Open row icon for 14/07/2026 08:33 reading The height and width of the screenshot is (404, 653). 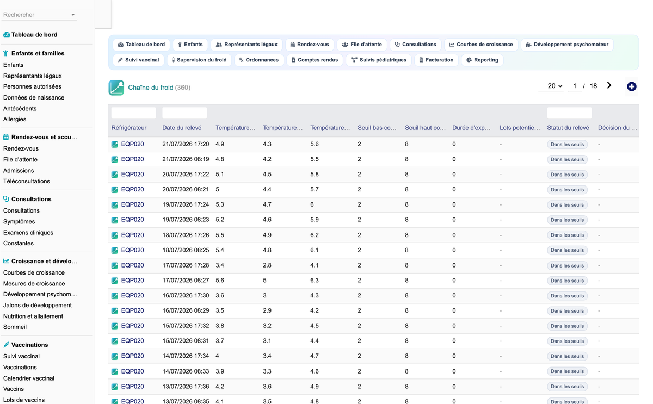pyautogui.click(x=115, y=371)
